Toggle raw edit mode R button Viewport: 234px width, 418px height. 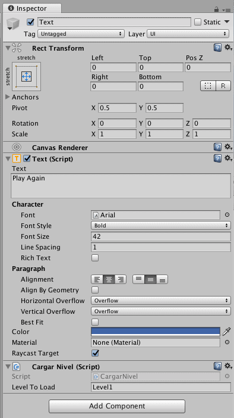click(223, 86)
